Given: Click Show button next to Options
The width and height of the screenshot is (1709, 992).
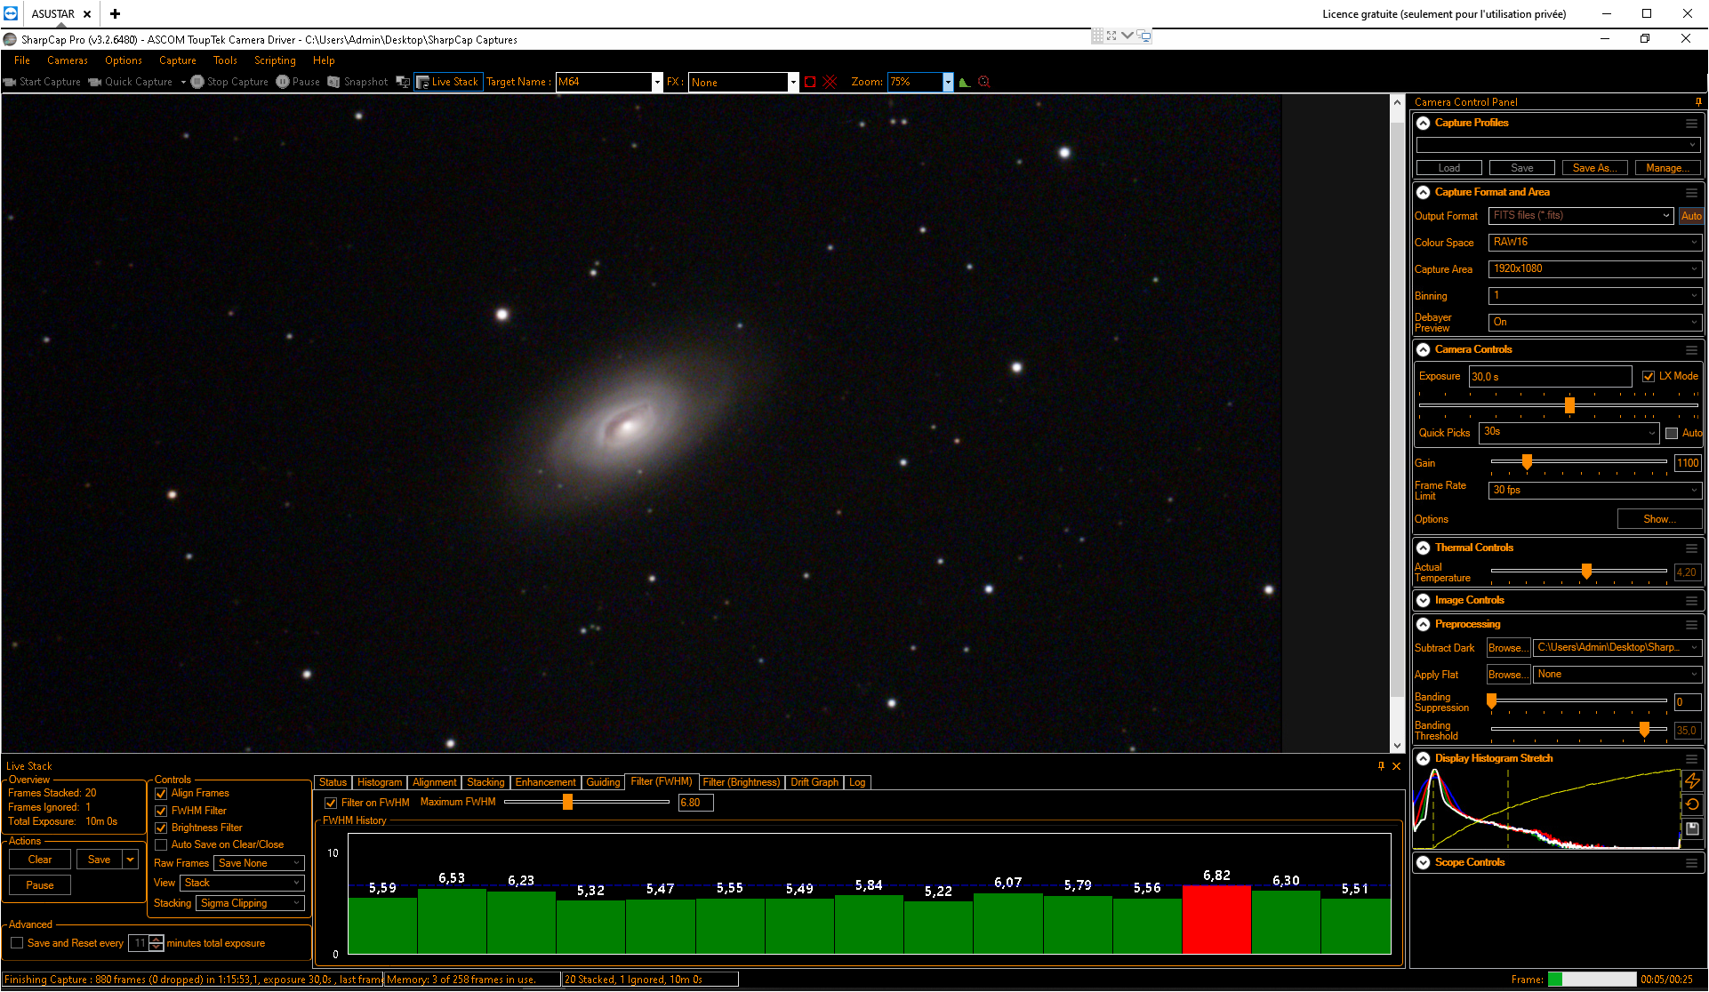Looking at the screenshot, I should pos(1659,519).
